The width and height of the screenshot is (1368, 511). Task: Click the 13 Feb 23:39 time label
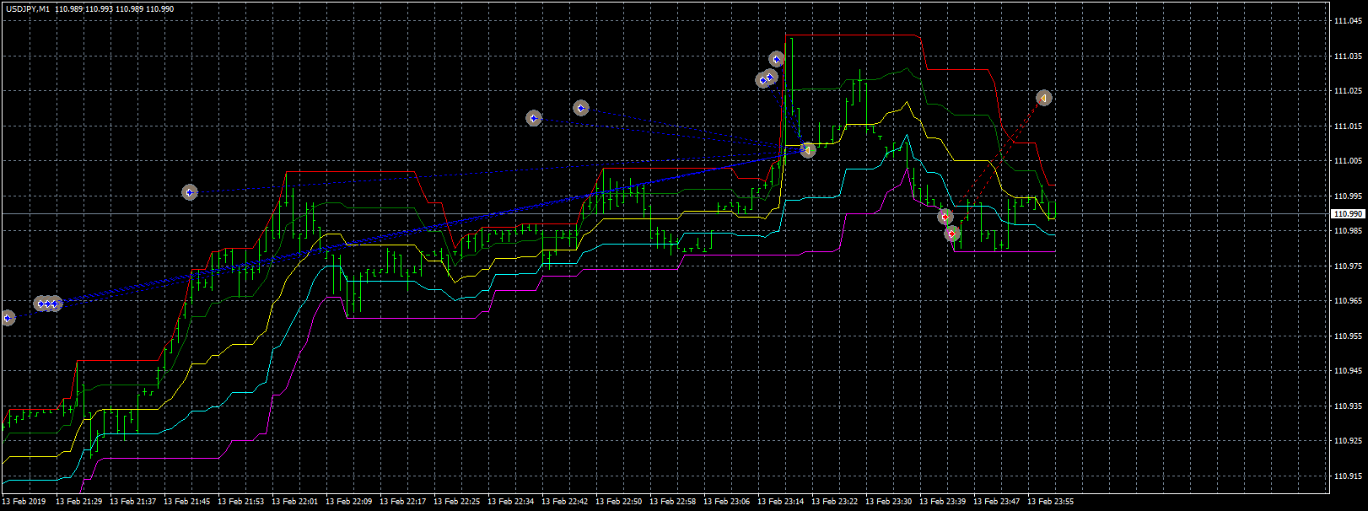pos(942,502)
